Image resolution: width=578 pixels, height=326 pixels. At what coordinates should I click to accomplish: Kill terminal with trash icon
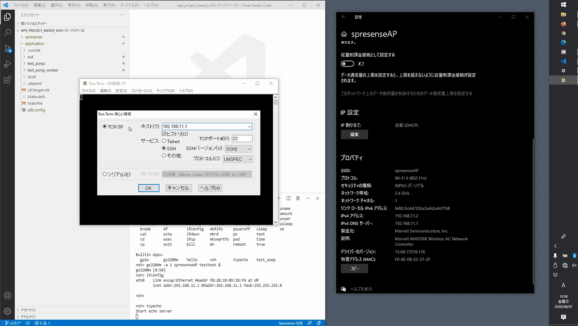298,198
